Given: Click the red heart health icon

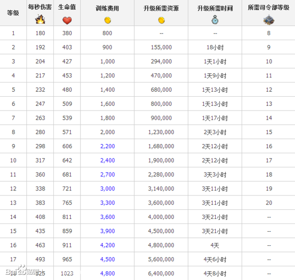Looking at the screenshot, I should pyautogui.click(x=67, y=20).
